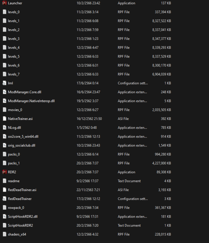Click the ScriptHookRDR2.dll file icon
Viewport: 209px width, 243px height.
coord(5,216)
